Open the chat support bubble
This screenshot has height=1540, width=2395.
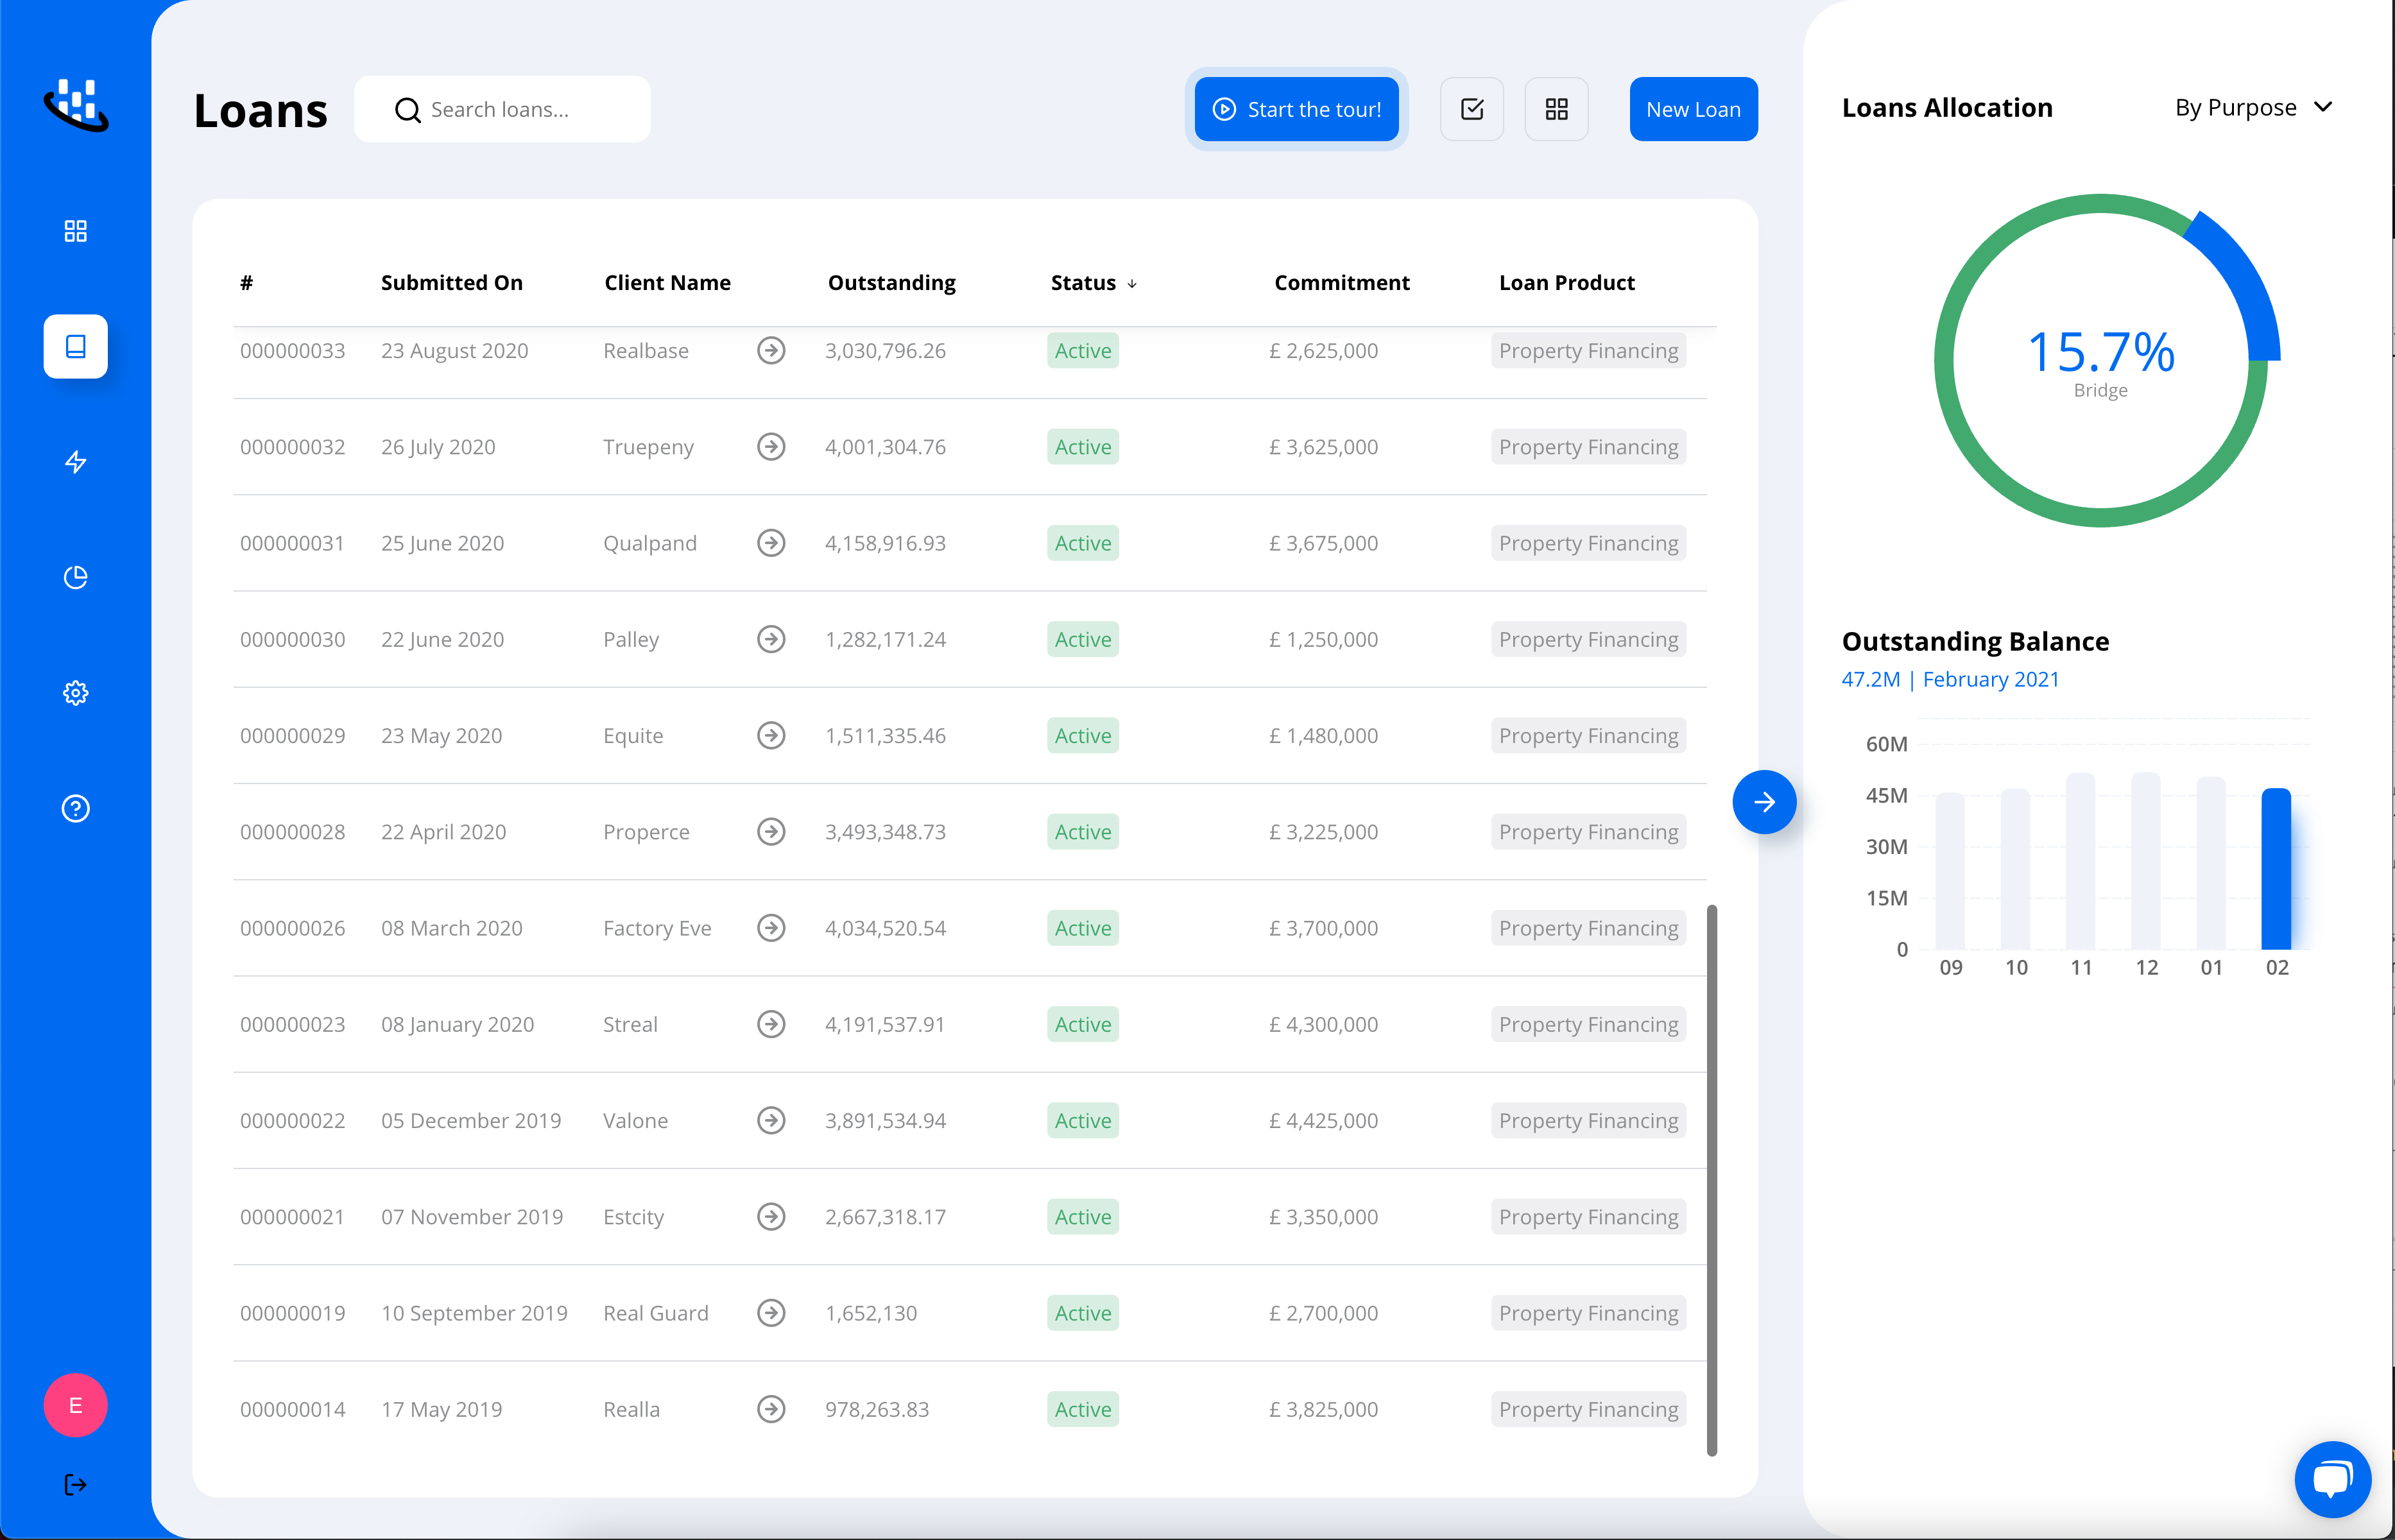pos(2332,1478)
